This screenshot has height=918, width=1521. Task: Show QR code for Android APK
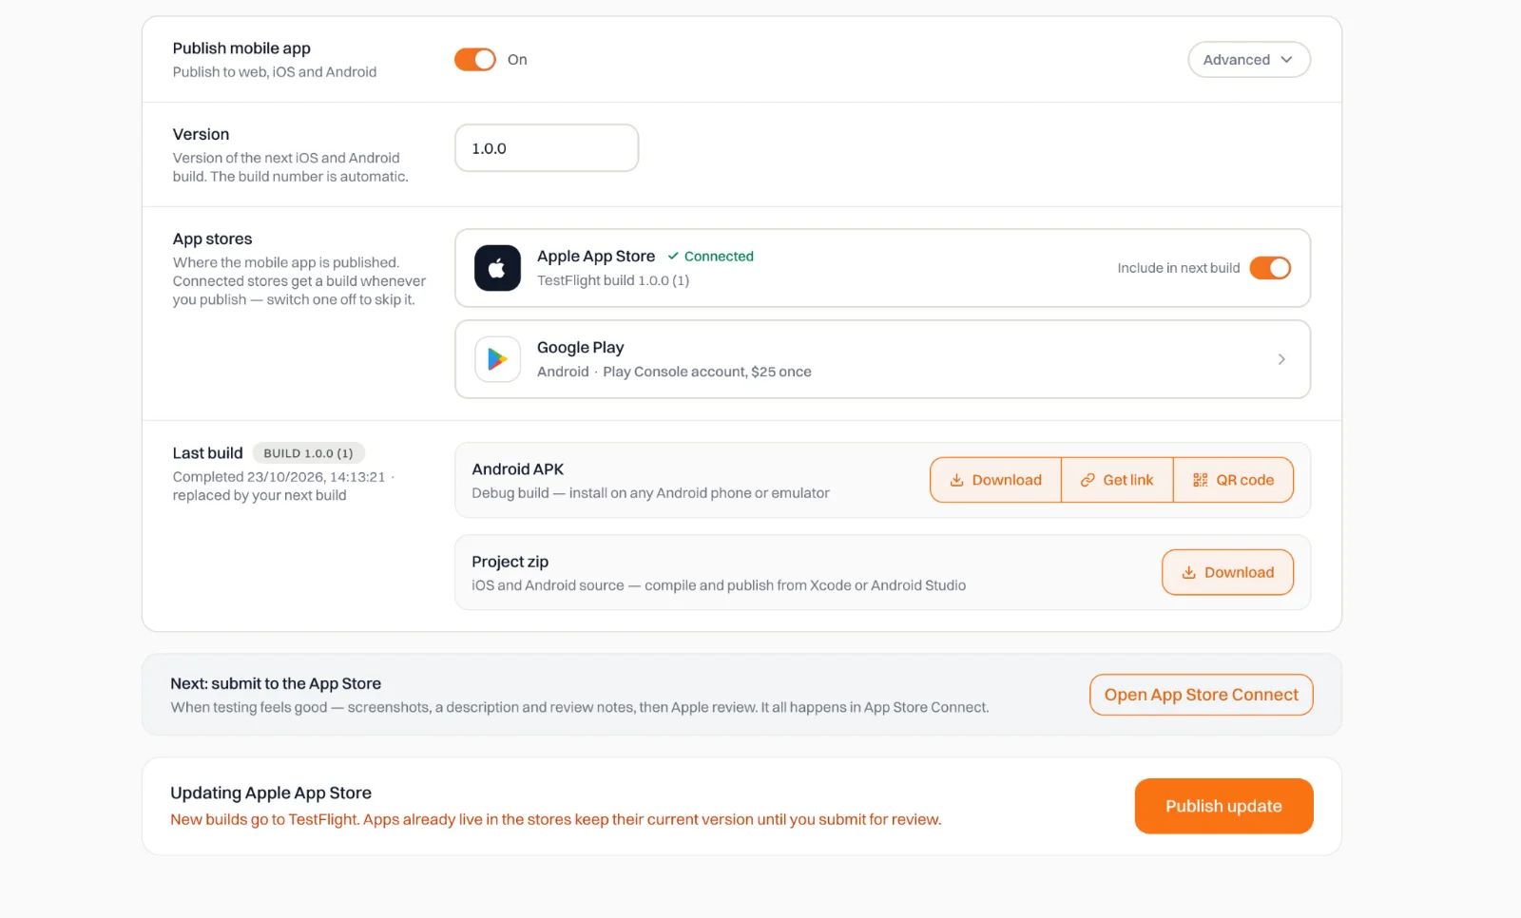tap(1234, 480)
